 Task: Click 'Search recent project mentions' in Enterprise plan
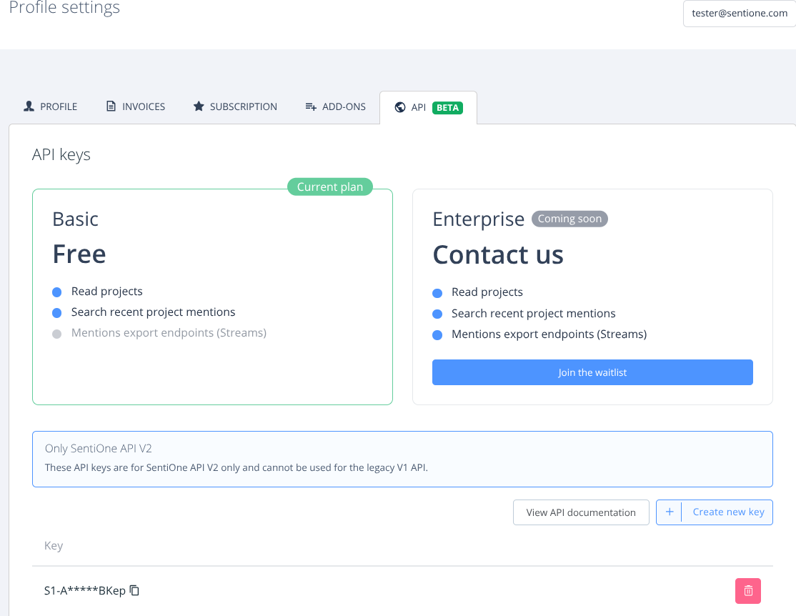click(x=534, y=313)
